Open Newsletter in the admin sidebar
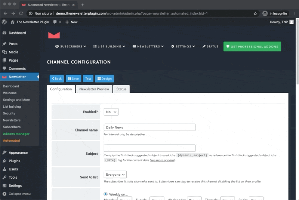Screen dimensions: 299x200 (19, 77)
